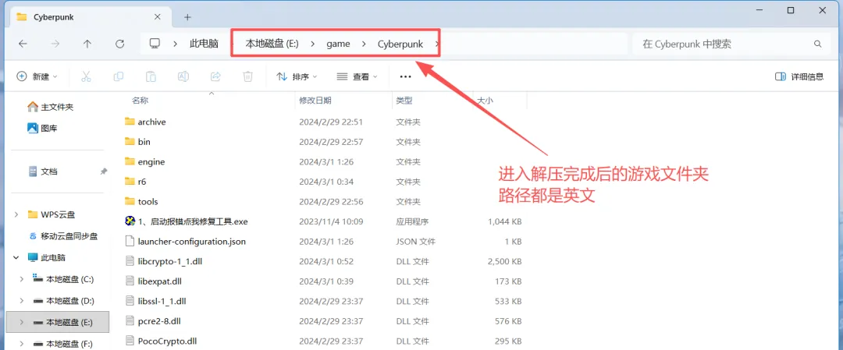Click the 1,044 KB size cell
Image resolution: width=843 pixels, height=350 pixels.
(x=505, y=221)
